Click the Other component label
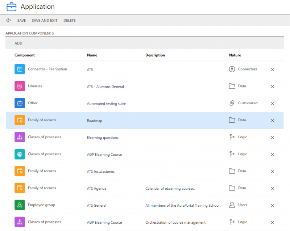This screenshot has width=290, height=231. (33, 103)
